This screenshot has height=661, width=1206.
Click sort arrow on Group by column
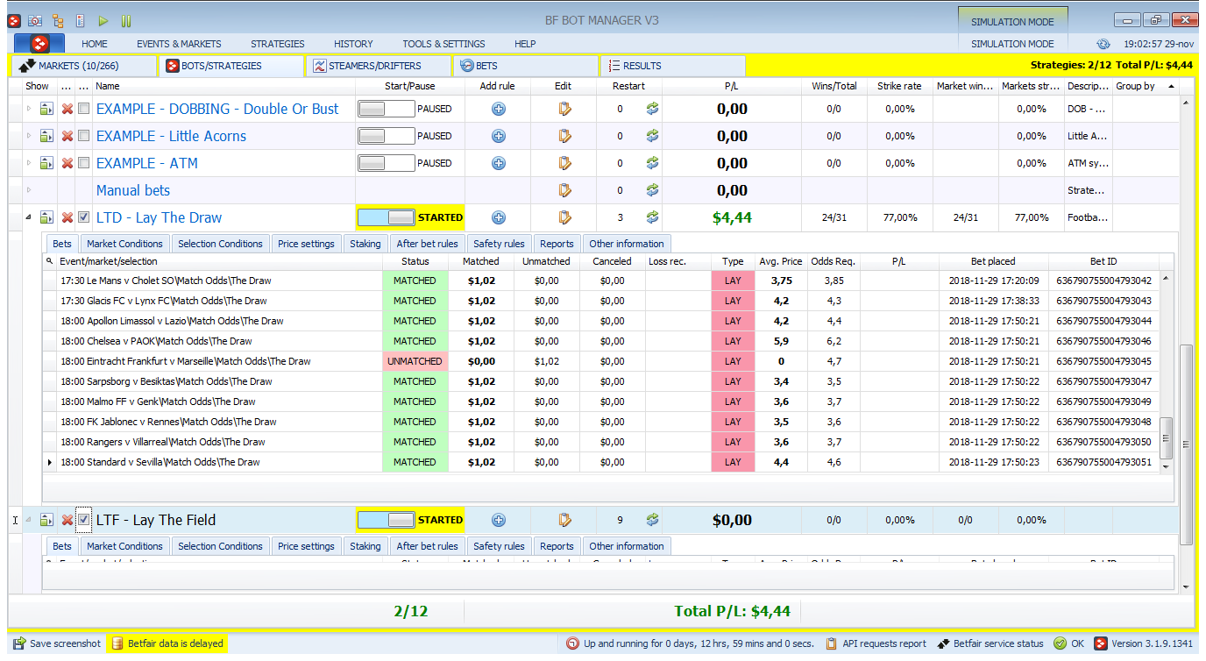click(1170, 86)
